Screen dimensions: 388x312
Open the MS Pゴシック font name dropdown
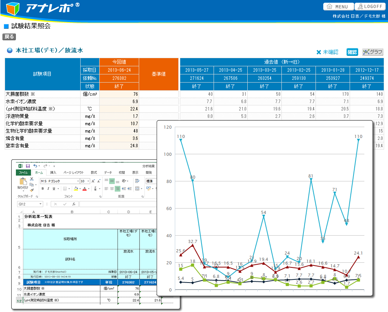78,181
